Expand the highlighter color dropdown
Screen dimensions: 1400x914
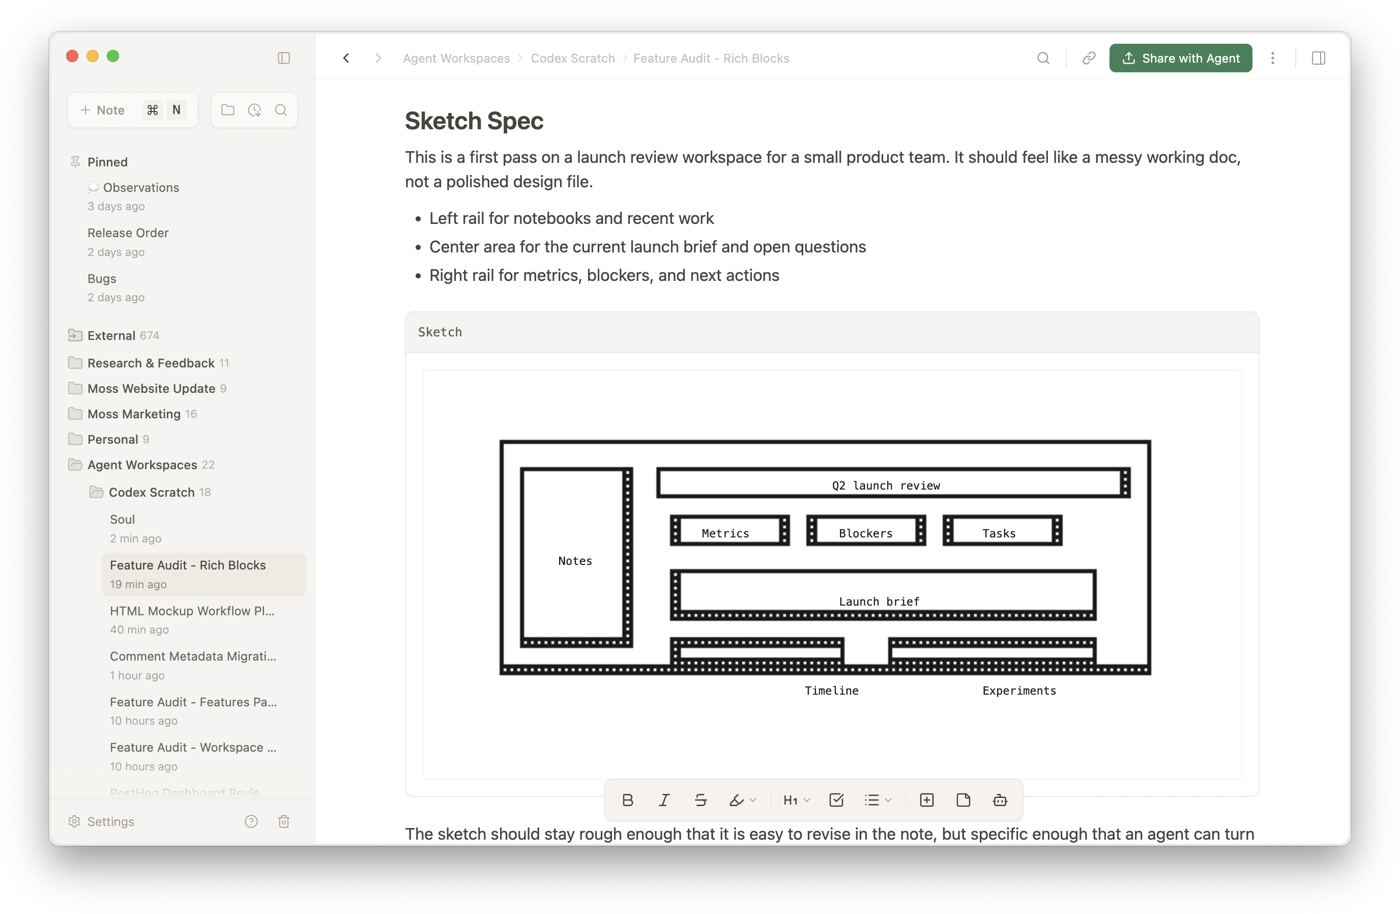tap(752, 800)
